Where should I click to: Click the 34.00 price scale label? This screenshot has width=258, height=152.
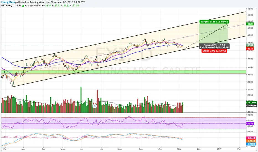[250, 59]
